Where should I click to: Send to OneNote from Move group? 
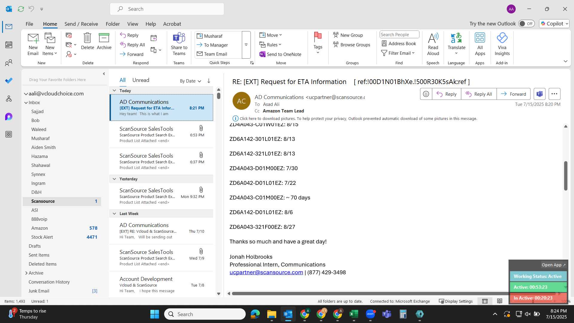point(280,54)
